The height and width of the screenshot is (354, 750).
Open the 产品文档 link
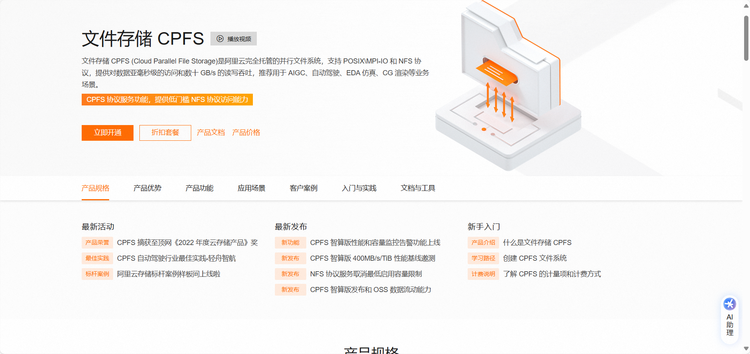(211, 133)
